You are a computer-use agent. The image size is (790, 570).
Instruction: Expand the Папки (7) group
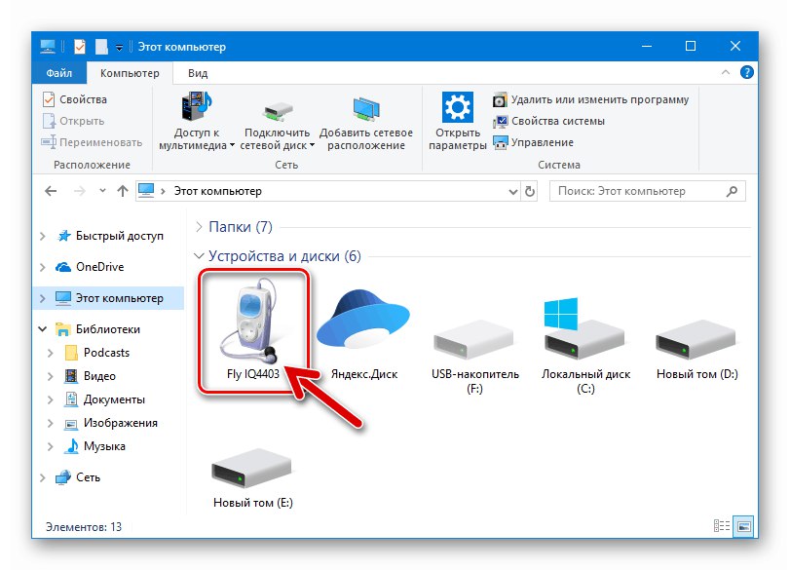[199, 227]
